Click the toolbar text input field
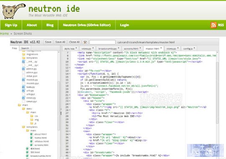Viewport: 226px width, 159px height. [103, 42]
